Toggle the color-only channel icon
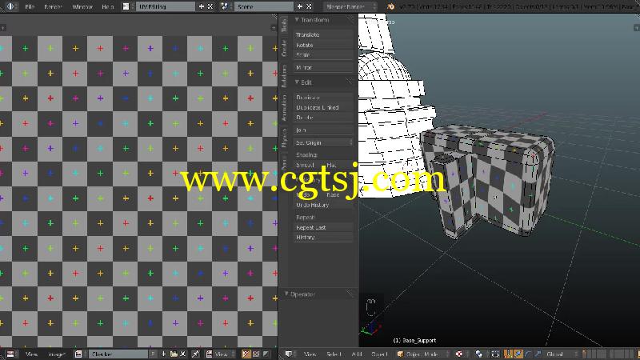Viewport: 640px width, 360px height. point(256,354)
